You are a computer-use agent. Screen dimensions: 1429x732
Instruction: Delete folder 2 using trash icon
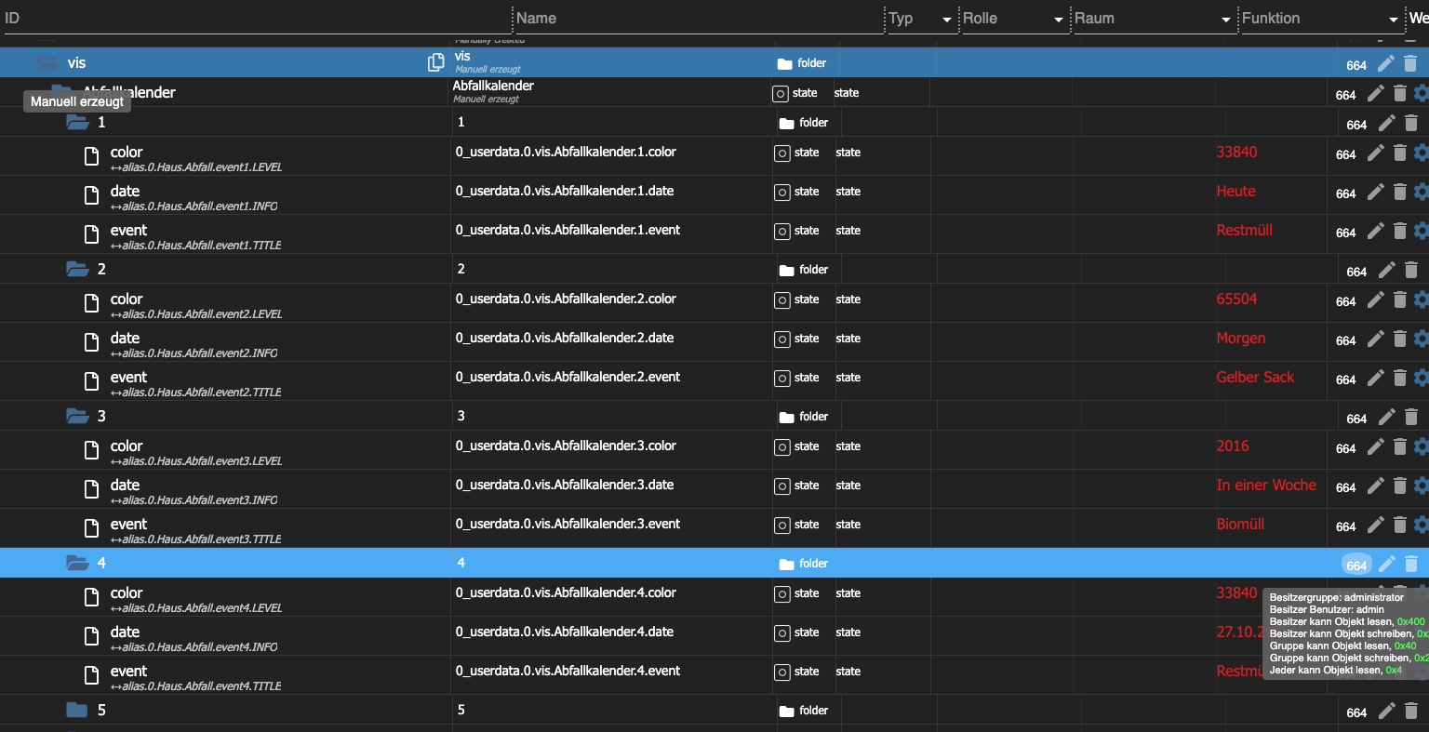(x=1410, y=270)
